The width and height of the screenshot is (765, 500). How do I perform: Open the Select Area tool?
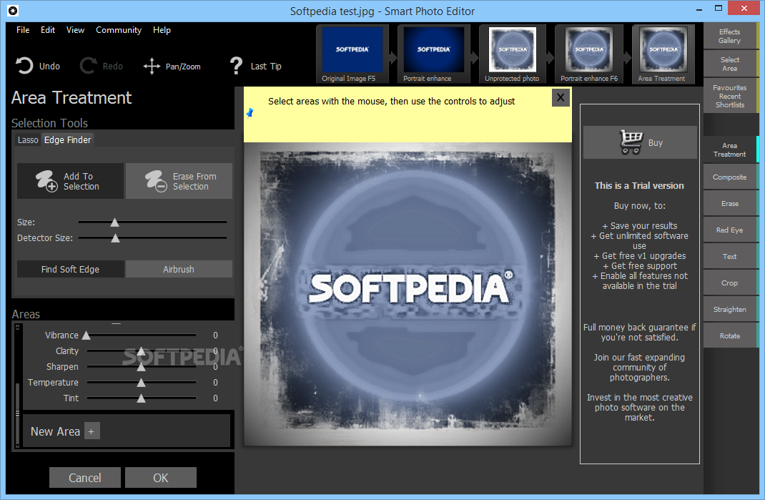(x=730, y=64)
